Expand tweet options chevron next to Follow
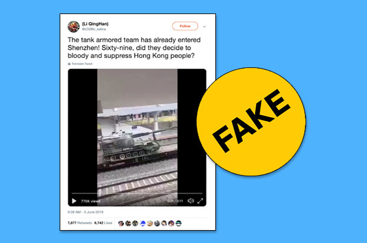The width and height of the screenshot is (367, 243). pyautogui.click(x=204, y=26)
